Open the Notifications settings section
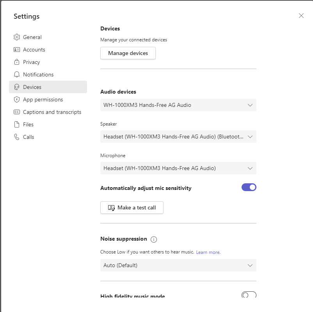This screenshot has width=313, height=312. [38, 74]
